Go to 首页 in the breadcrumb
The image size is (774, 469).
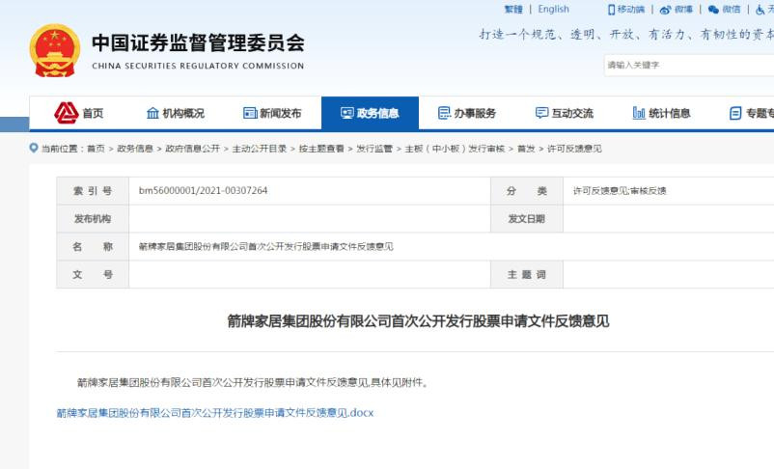click(96, 149)
